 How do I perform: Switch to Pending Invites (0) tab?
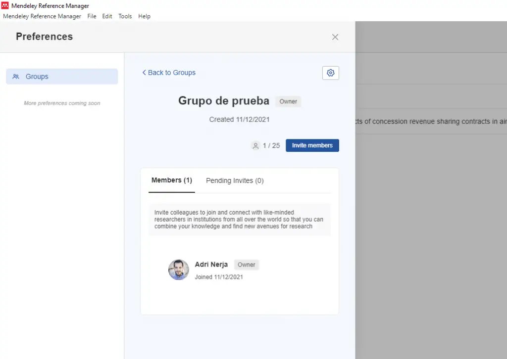click(235, 181)
